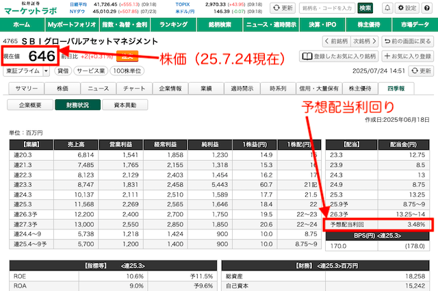Switch to the 四季報 tab
Image resolution: width=438 pixels, height=291 pixels.
pyautogui.click(x=396, y=88)
